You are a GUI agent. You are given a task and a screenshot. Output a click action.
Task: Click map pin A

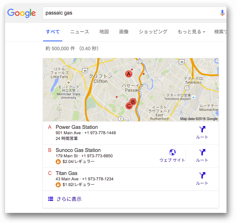[129, 74]
